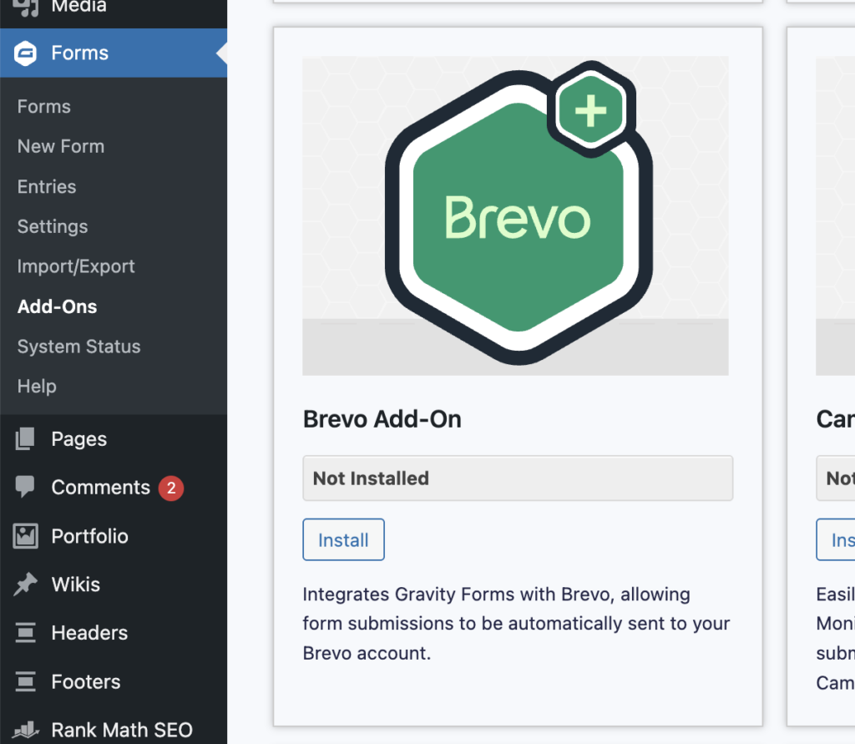
Task: Open the Forms submenu item
Action: 44,107
